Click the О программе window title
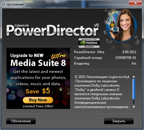Image resolution: width=144 pixels, height=130 pixels. pyautogui.click(x=13, y=4)
